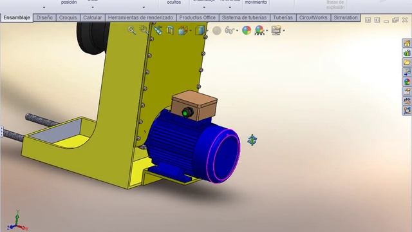
Task: Select the Tuberías tab
Action: click(283, 17)
